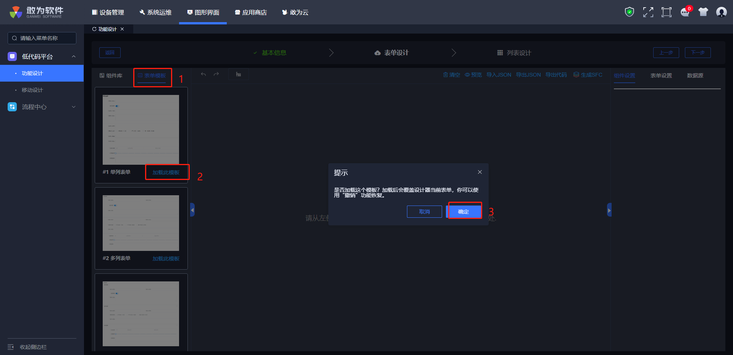Image resolution: width=733 pixels, height=355 pixels.
Task: Click 导入JSON in the designer toolbar
Action: [x=499, y=75]
